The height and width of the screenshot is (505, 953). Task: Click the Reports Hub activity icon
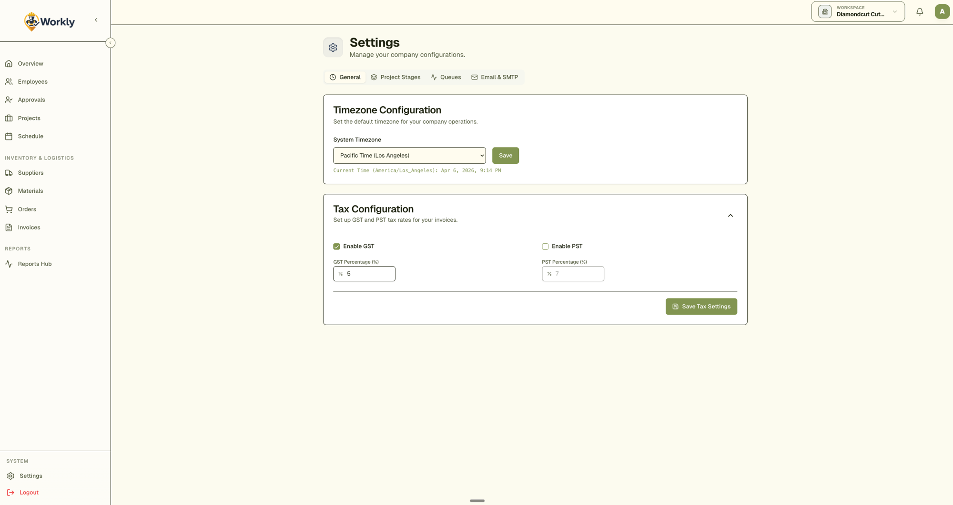tap(9, 264)
